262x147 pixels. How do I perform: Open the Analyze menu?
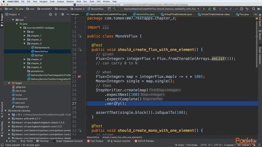(x=60, y=2)
